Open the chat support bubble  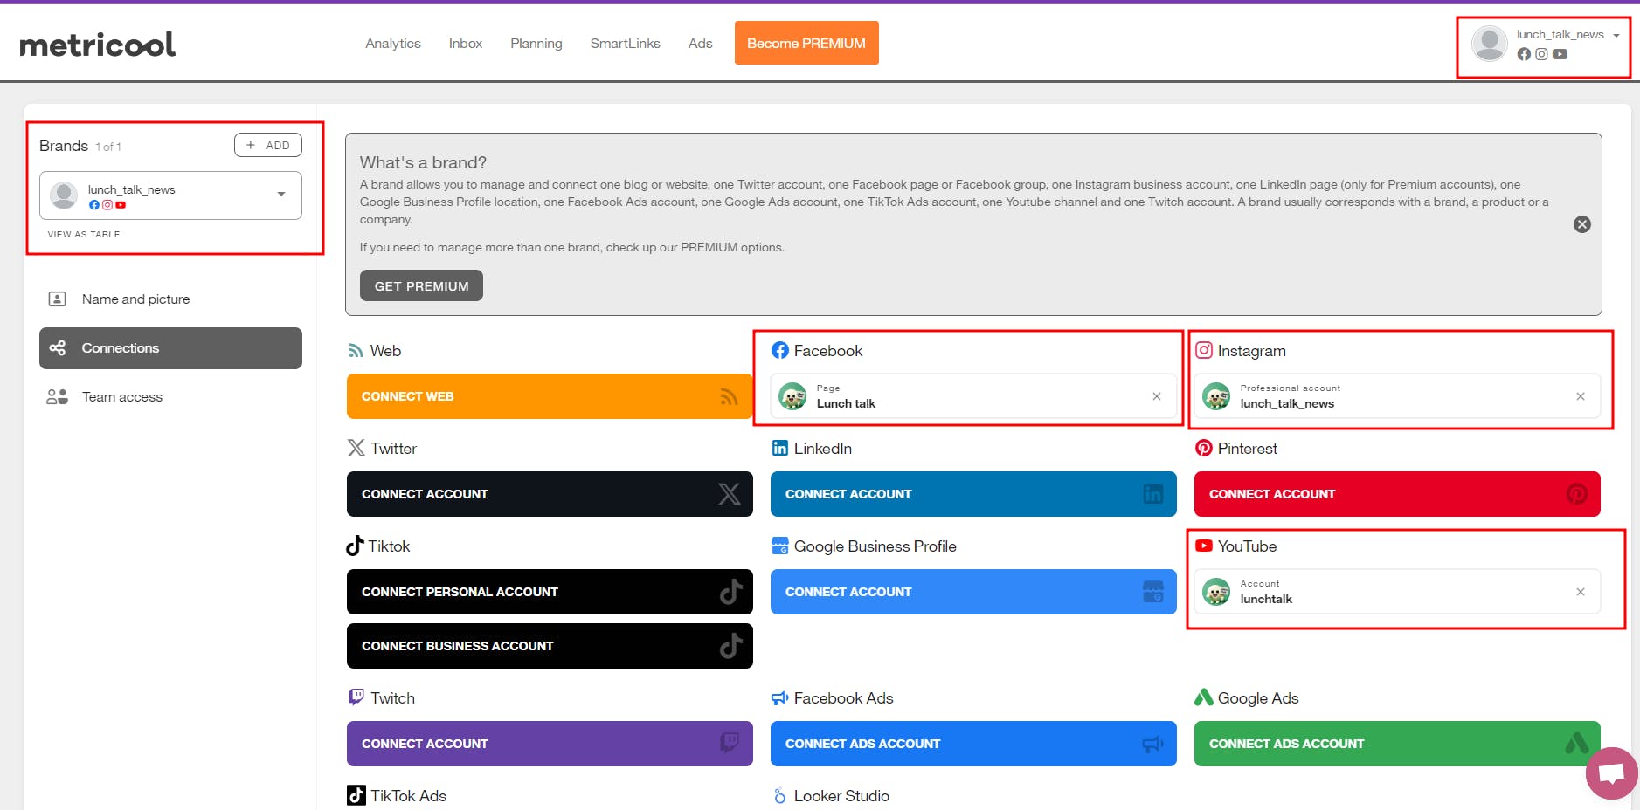[1612, 773]
